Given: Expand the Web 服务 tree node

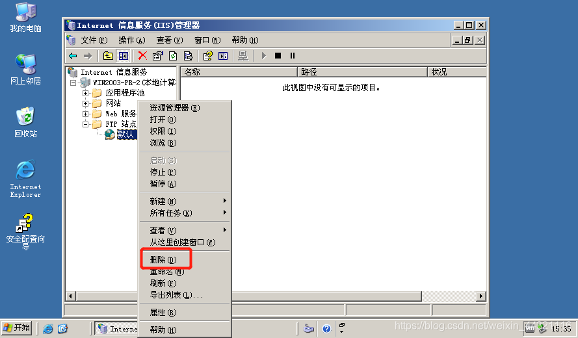Looking at the screenshot, I should 85,114.
